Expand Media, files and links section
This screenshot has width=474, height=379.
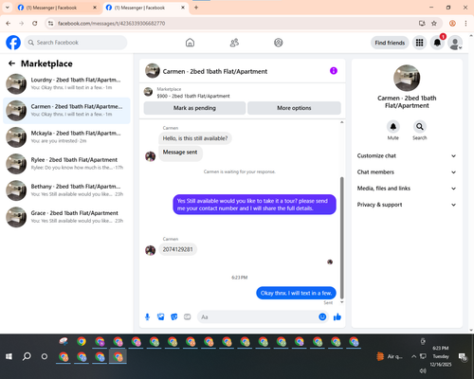407,189
